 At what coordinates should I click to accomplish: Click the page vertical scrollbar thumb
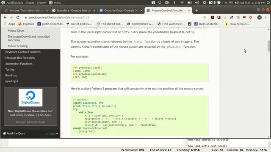click(x=268, y=46)
